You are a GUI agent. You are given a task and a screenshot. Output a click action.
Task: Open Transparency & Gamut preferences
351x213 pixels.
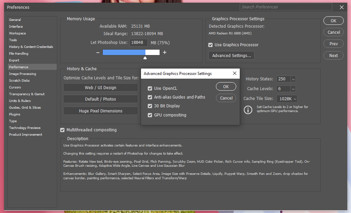(32, 94)
